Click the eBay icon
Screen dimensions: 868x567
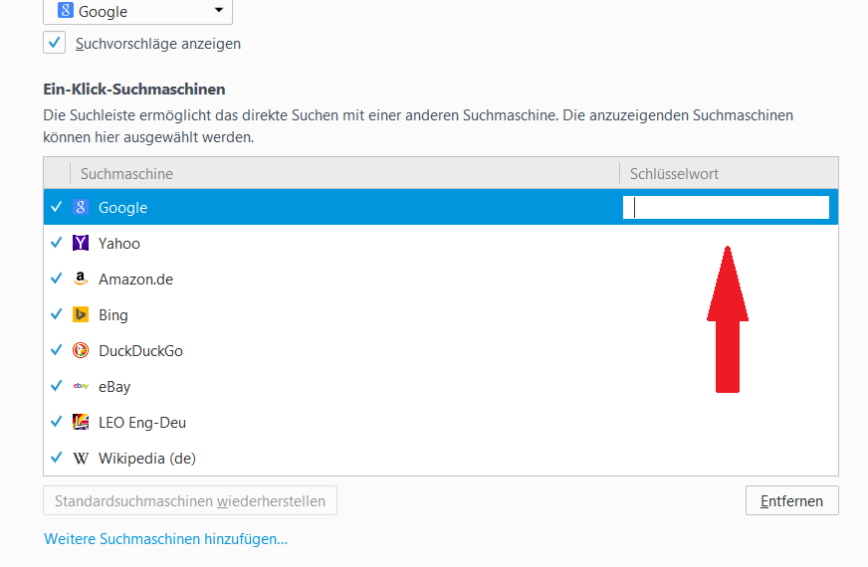click(81, 387)
